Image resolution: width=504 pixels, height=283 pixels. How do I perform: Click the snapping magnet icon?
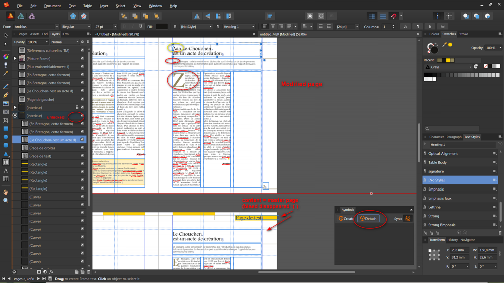394,16
